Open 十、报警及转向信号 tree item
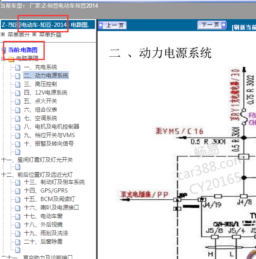Image resolution: width=256 pixels, height=259 pixels. [49, 144]
